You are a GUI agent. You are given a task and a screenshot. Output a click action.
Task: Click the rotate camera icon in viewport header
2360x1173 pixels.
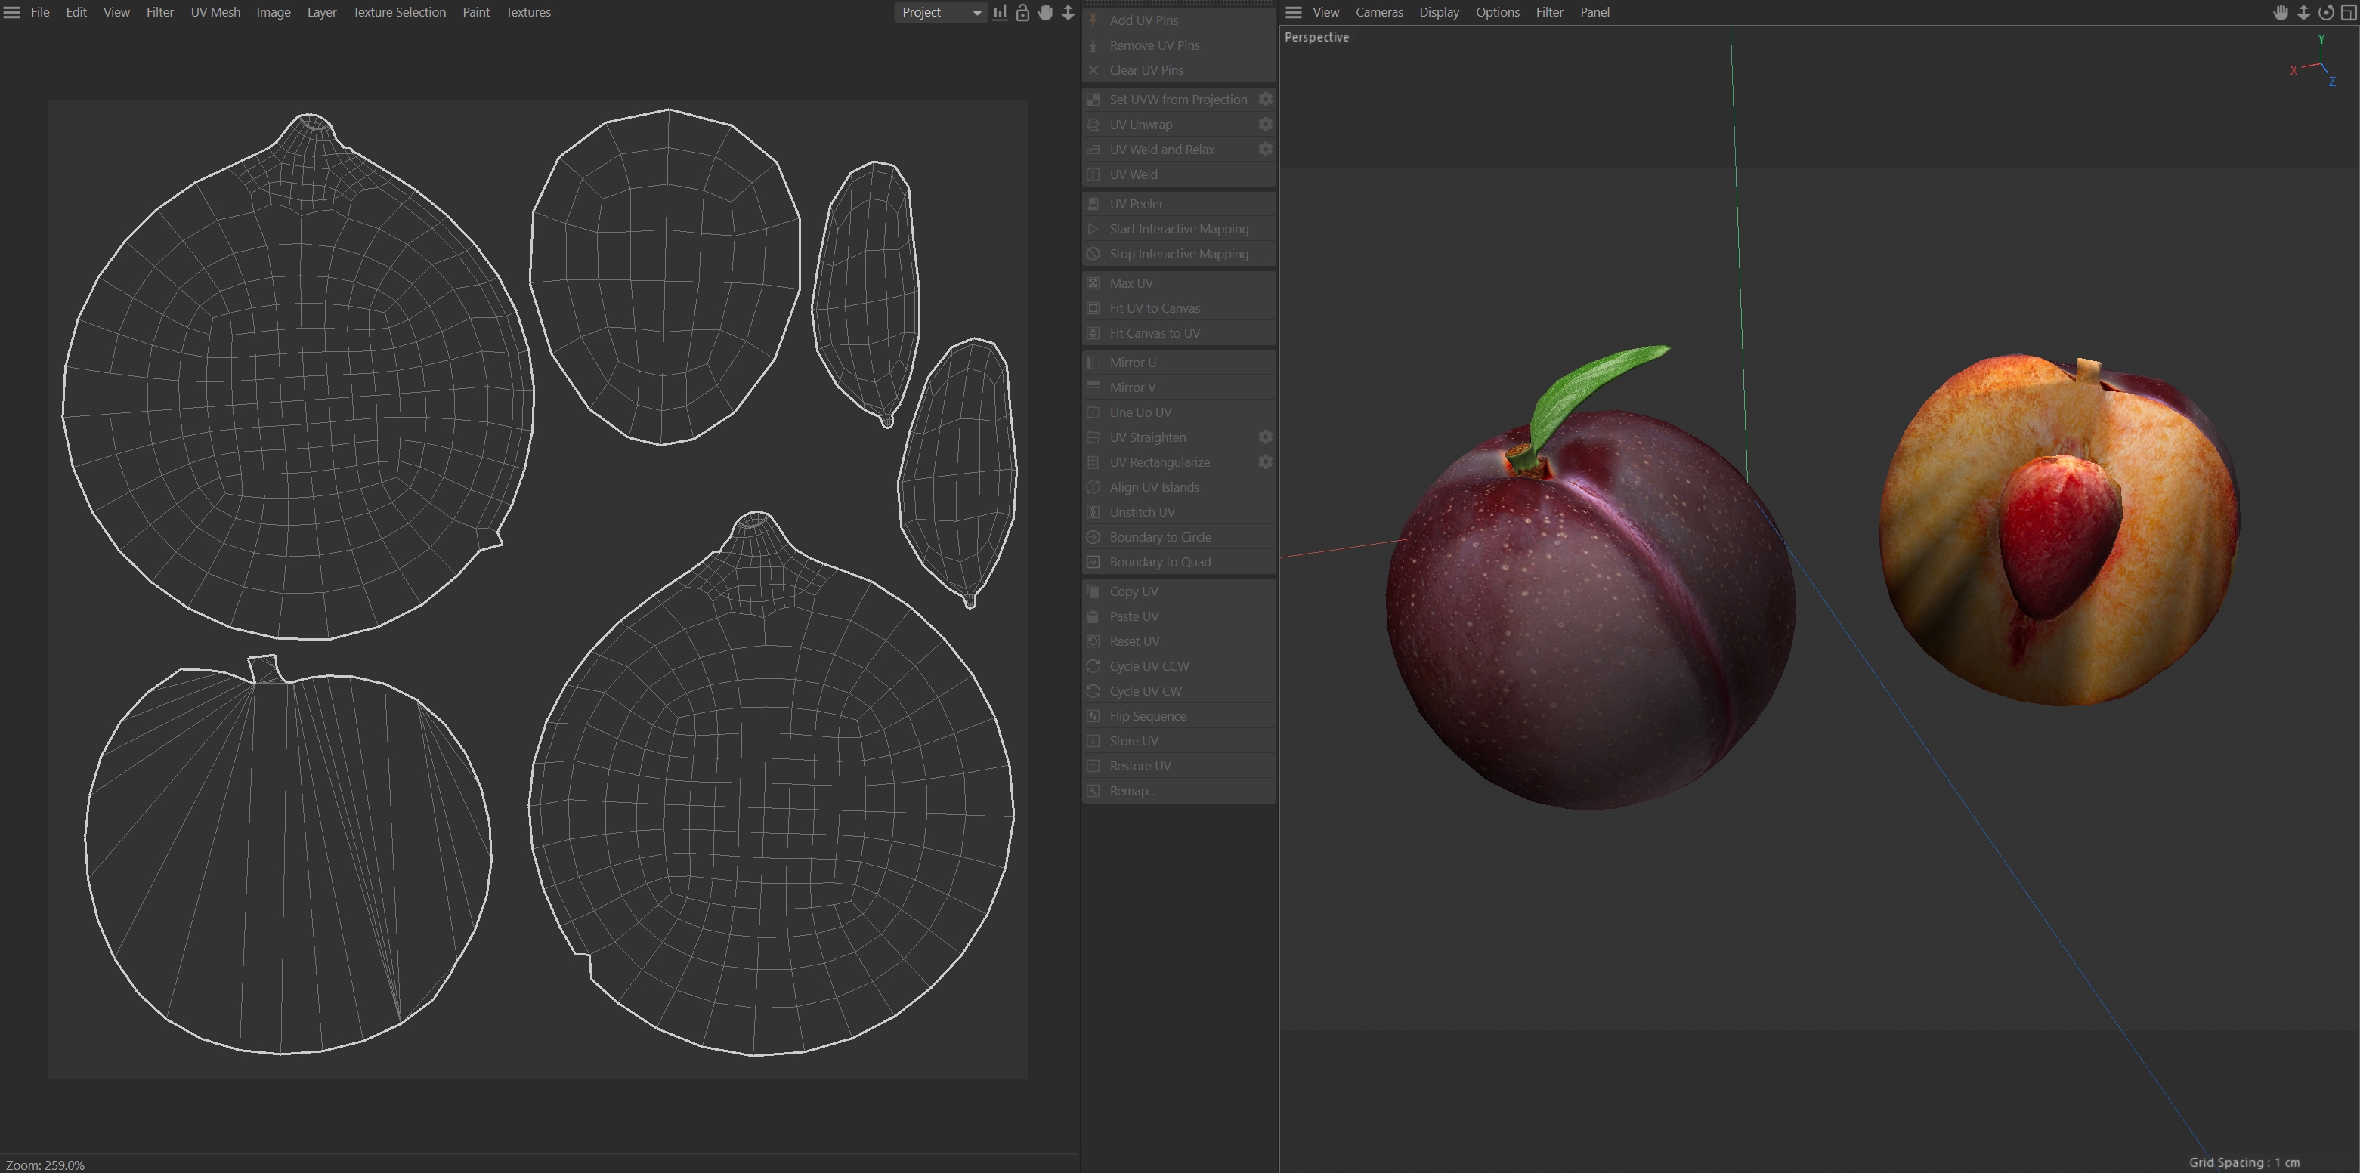click(2326, 13)
